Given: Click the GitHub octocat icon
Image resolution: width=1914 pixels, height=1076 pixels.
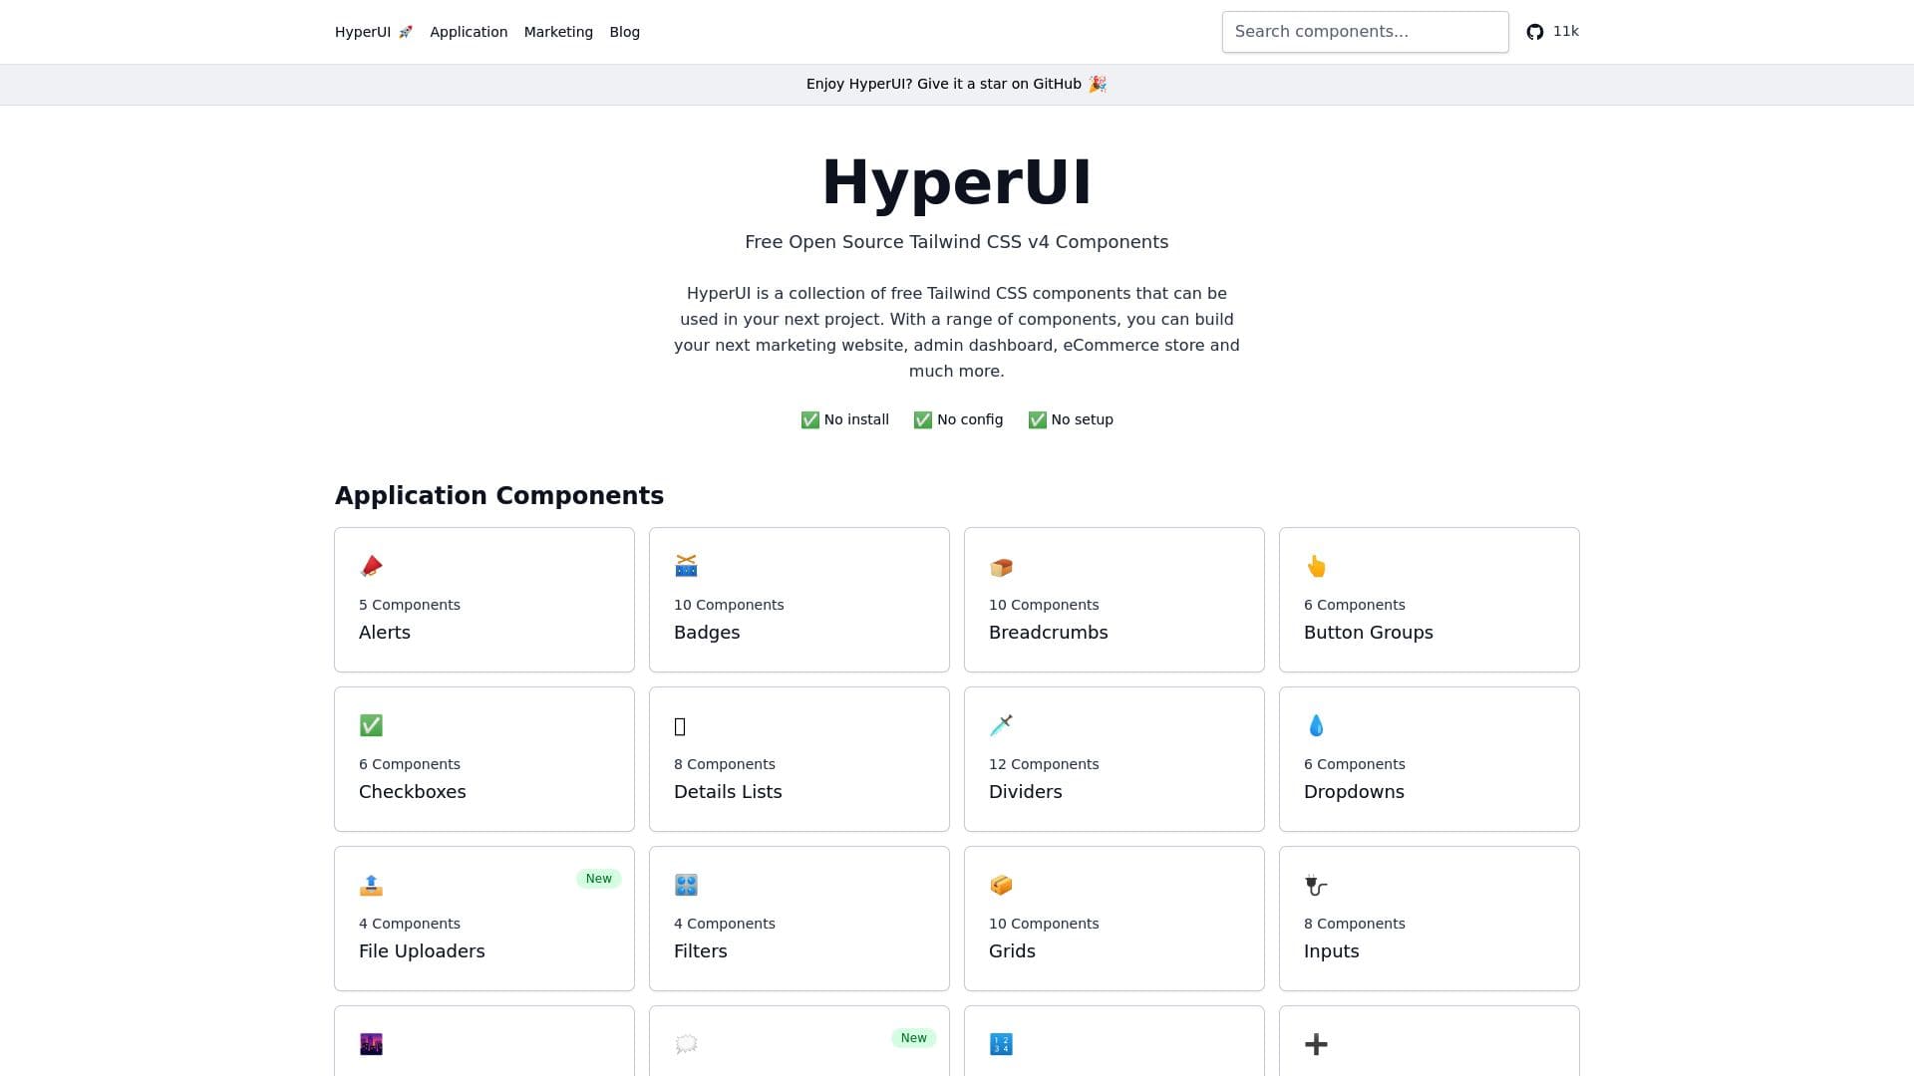Looking at the screenshot, I should click(x=1535, y=32).
